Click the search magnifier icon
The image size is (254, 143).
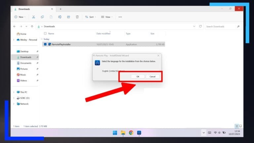(238, 26)
